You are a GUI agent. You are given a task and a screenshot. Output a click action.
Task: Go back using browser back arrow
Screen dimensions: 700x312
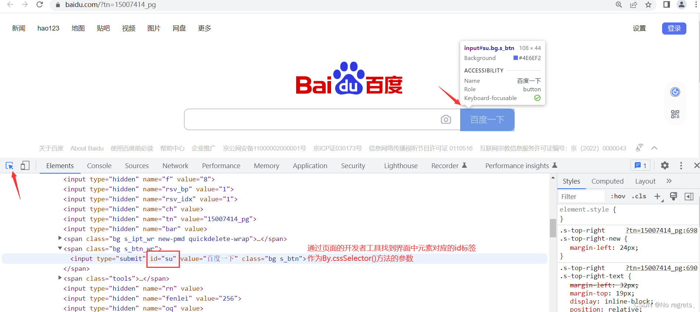click(10, 4)
